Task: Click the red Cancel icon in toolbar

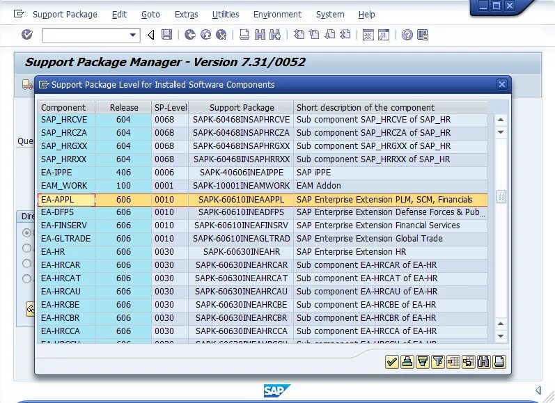Action: click(221, 35)
